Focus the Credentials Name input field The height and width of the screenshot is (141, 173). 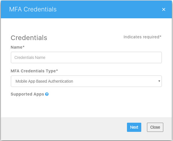tap(86, 57)
